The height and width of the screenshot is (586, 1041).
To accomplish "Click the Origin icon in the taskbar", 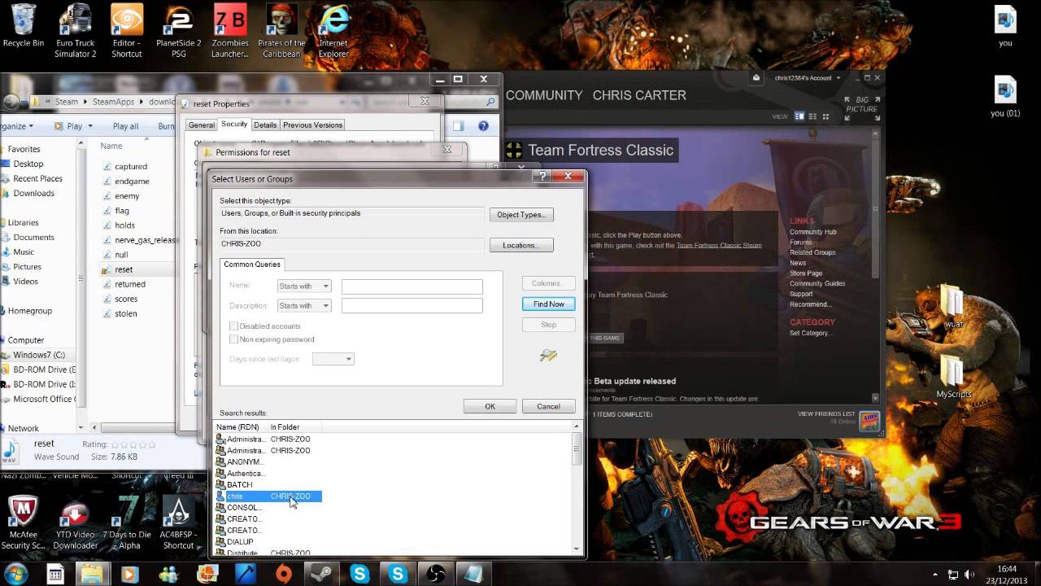I will coord(284,574).
